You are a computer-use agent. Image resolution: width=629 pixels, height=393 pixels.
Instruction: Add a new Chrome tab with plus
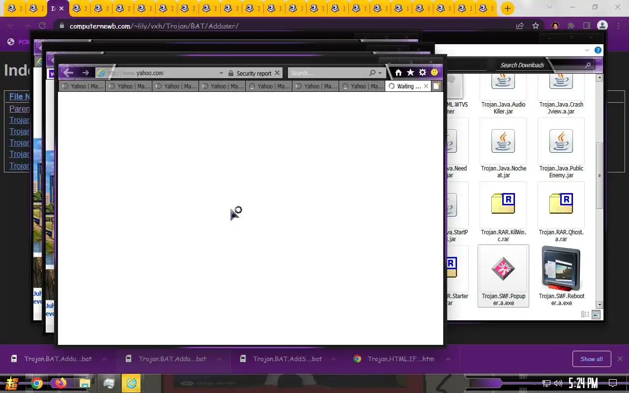pyautogui.click(x=508, y=8)
